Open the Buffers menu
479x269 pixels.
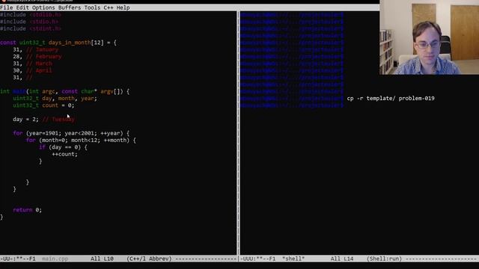[x=70, y=7]
